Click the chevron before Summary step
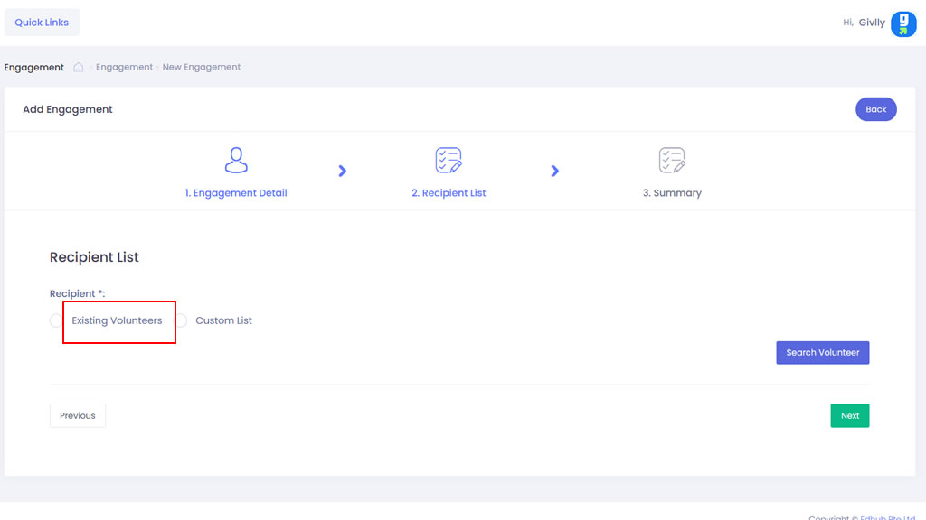 [555, 171]
